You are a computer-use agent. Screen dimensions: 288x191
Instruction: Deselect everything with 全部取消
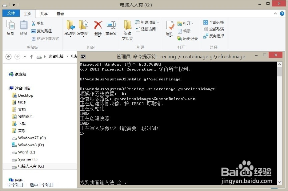tap(214, 29)
